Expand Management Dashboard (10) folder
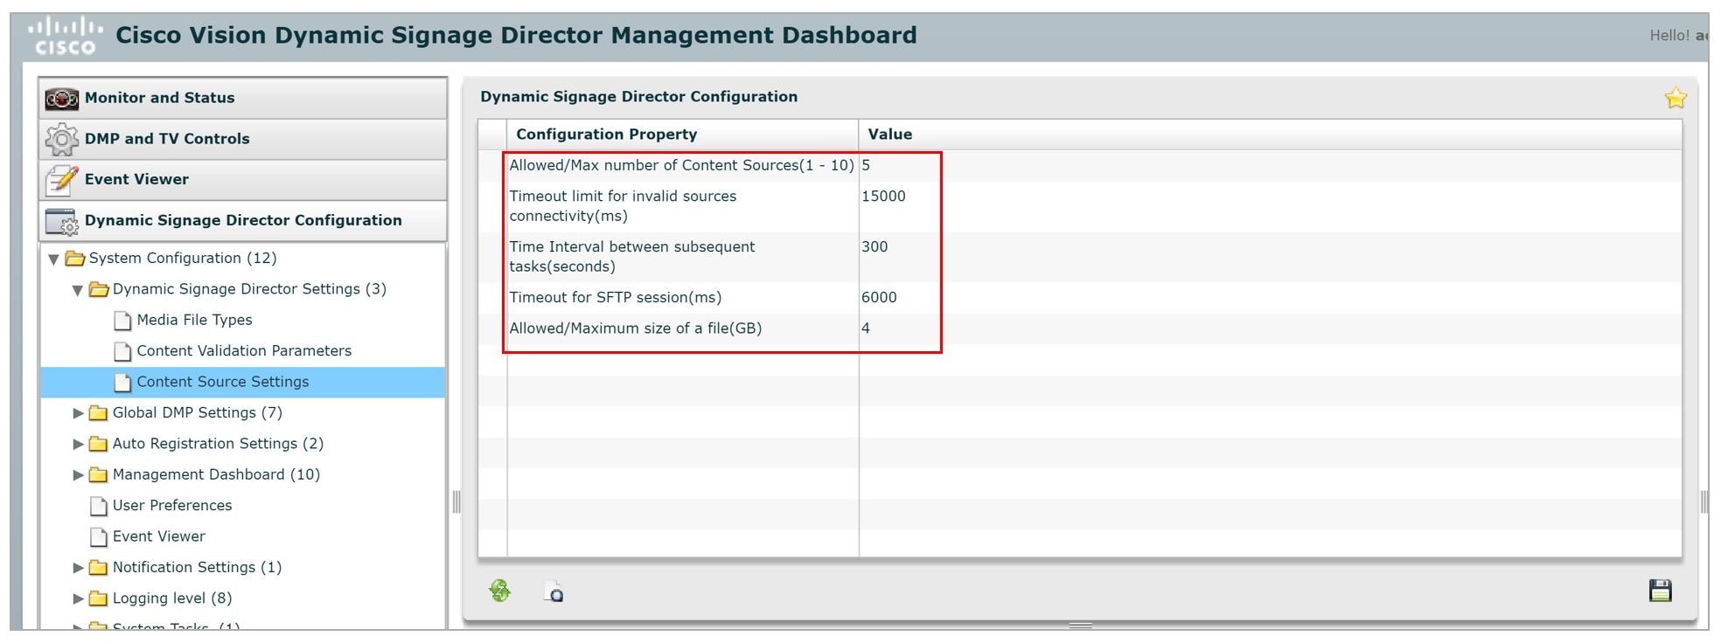Viewport: 1728px width, 643px height. (x=78, y=475)
